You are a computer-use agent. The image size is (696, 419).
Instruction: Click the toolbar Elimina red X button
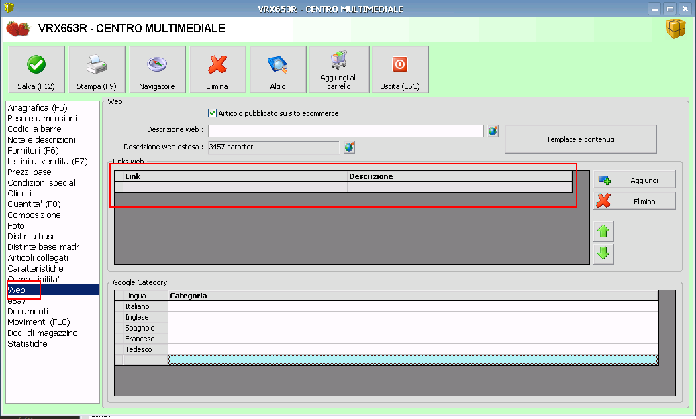tap(217, 70)
